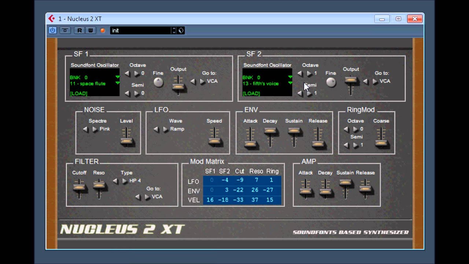This screenshot has height=264, width=469.
Task: Open the init preset name field
Action: tap(141, 30)
